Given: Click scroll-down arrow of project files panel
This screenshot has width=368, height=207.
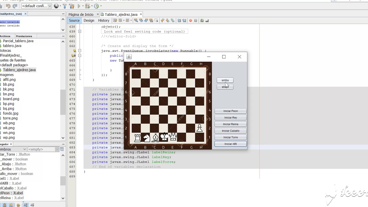Looking at the screenshot, I should pos(63,138).
